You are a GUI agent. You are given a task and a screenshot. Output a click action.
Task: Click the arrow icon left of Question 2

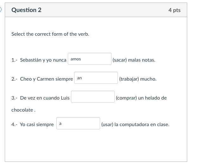(x=1, y=9)
